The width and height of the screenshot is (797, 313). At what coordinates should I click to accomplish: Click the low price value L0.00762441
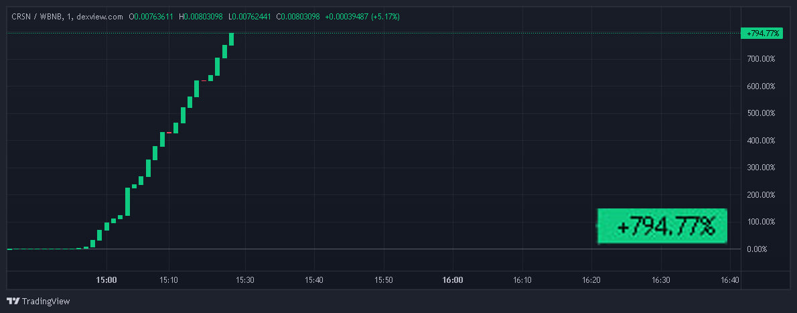[250, 17]
